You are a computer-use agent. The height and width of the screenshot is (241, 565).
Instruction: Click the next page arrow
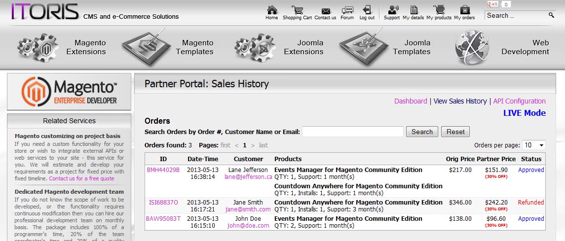(x=253, y=145)
